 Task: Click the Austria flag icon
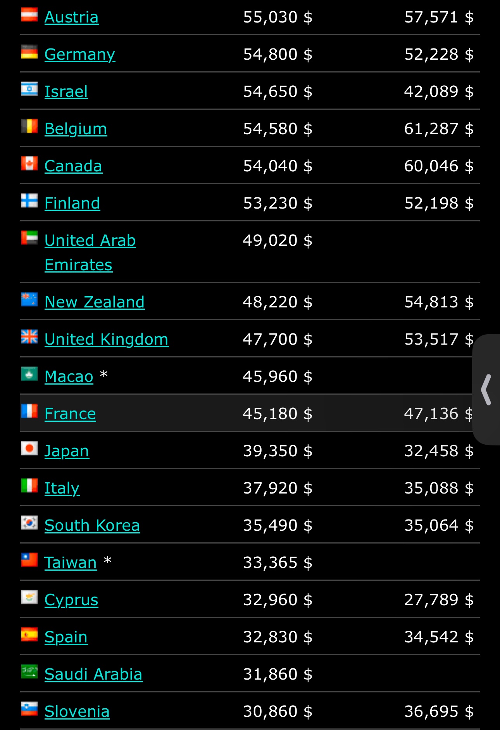[29, 14]
